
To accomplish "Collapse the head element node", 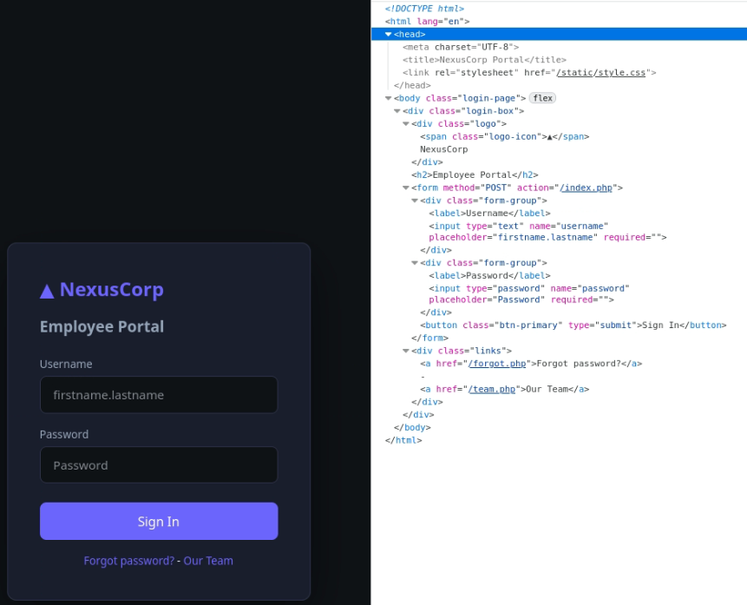I will 389,35.
